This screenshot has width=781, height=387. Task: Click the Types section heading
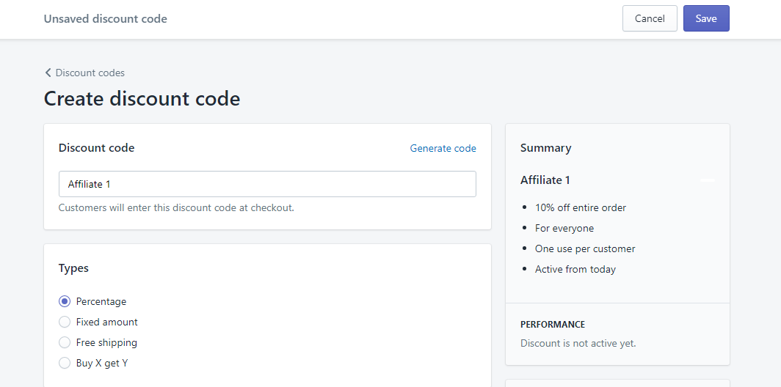click(73, 268)
